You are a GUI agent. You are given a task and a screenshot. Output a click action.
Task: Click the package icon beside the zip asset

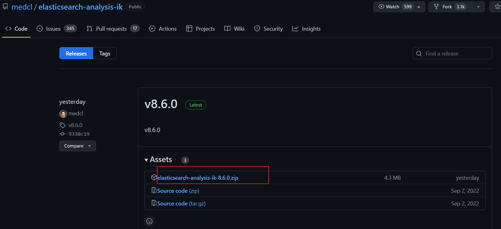154,177
